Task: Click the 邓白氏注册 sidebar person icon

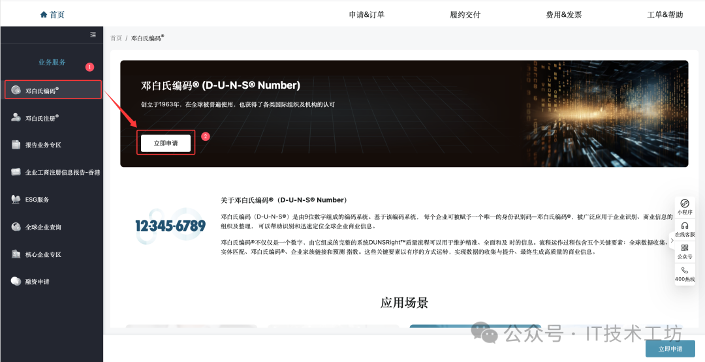Action: click(x=16, y=117)
